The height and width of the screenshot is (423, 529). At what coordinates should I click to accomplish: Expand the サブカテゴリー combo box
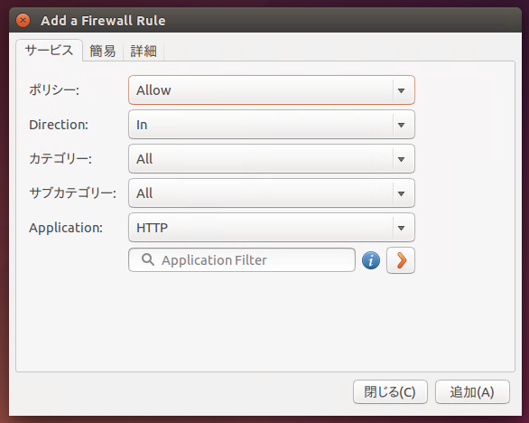(272, 193)
